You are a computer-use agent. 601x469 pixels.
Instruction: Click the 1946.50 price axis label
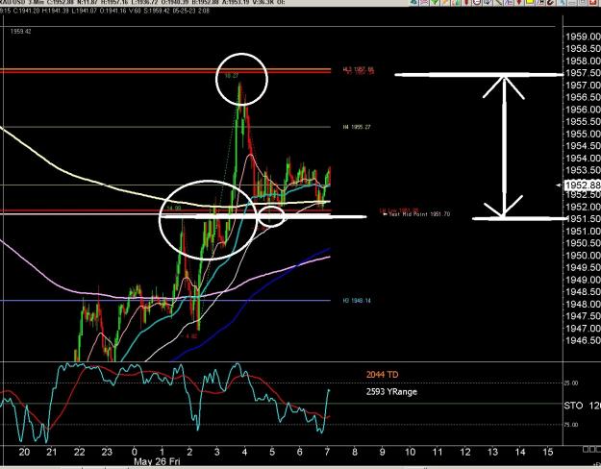pos(583,340)
